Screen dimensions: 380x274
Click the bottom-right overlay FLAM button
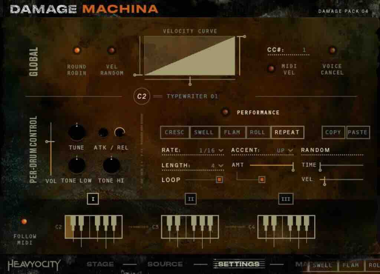[351, 265]
